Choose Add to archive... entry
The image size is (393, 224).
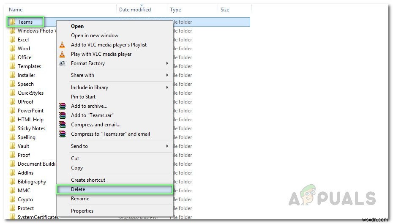click(x=89, y=106)
